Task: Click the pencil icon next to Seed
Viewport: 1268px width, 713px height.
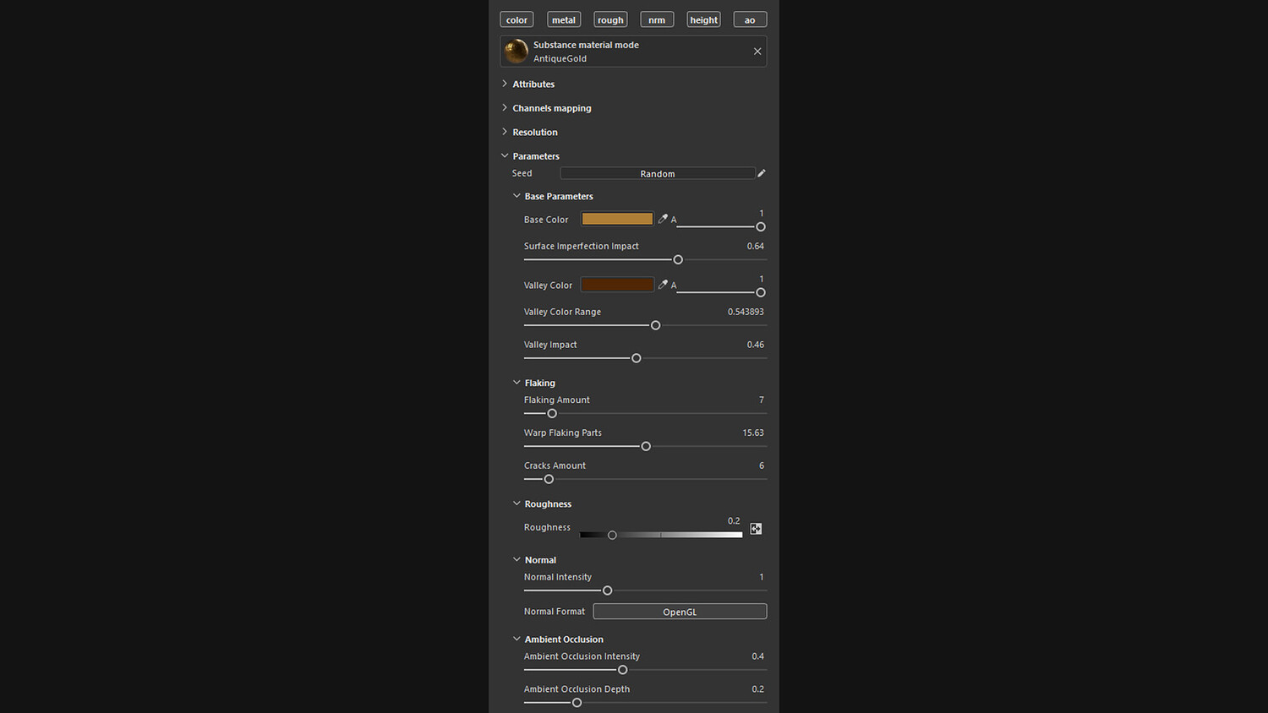Action: click(x=761, y=173)
